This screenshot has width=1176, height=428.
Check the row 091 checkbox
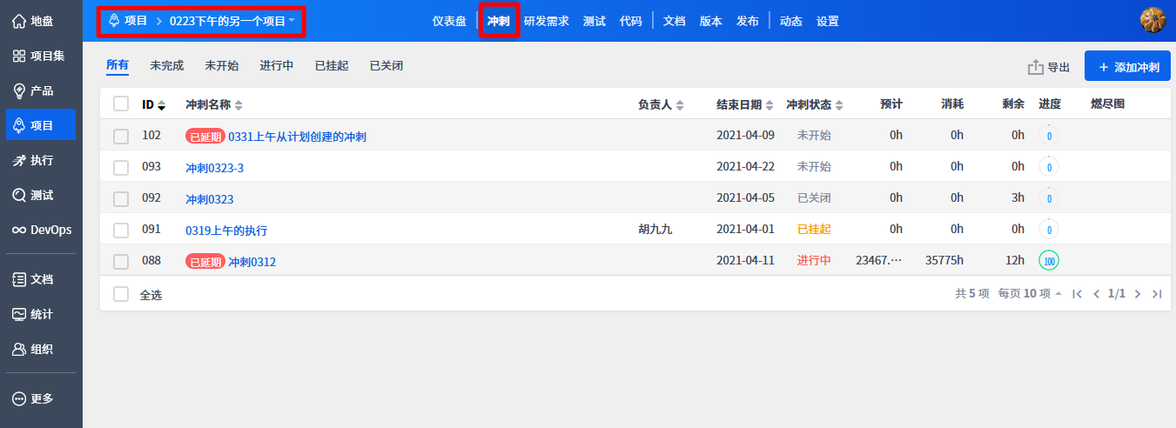(x=121, y=230)
